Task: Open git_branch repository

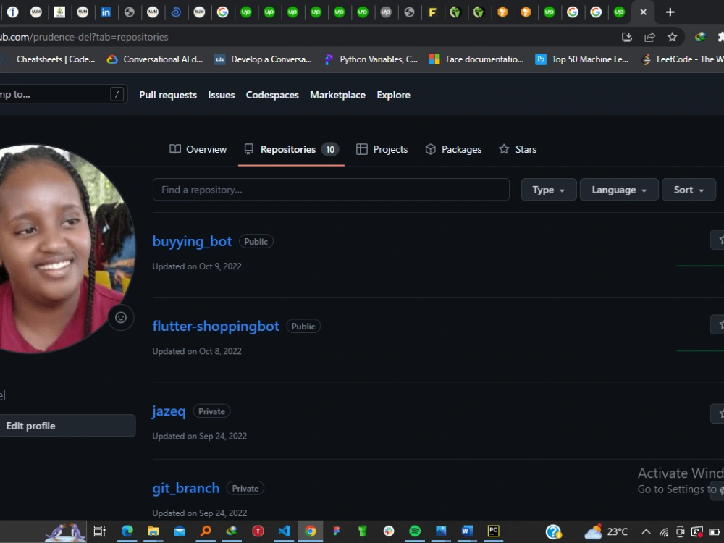Action: coord(186,488)
